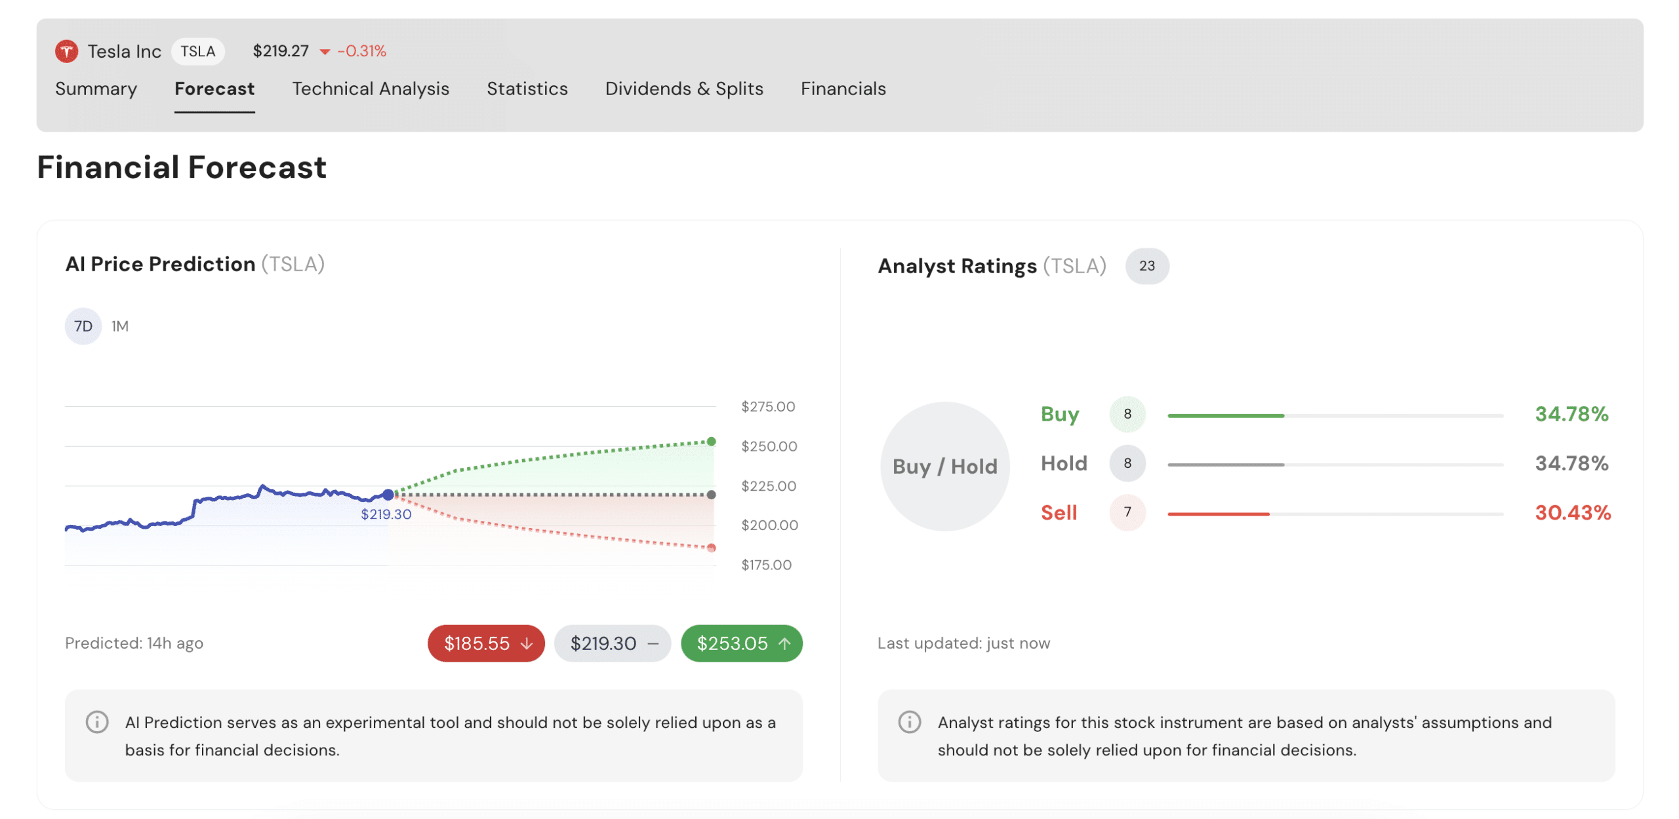The width and height of the screenshot is (1679, 819).
Task: View the Financials tab
Action: (x=843, y=88)
